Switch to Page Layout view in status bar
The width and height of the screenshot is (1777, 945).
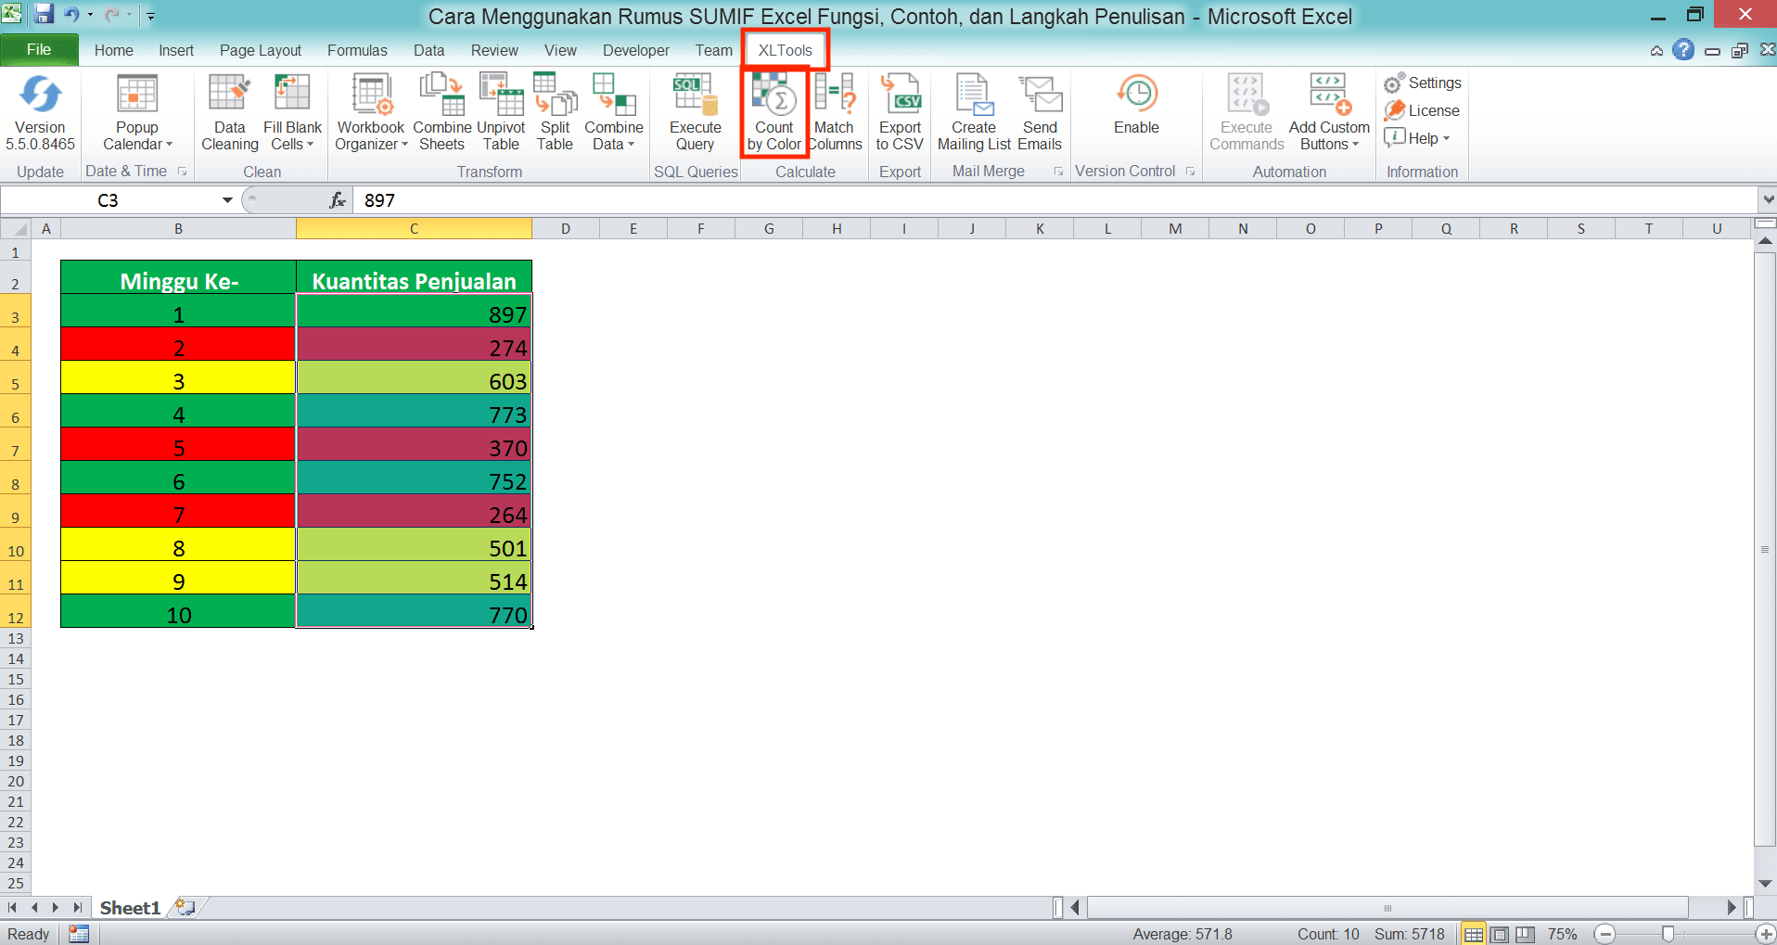tap(1500, 934)
